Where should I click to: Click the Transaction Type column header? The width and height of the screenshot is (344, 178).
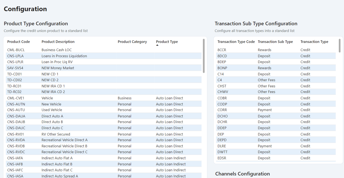click(314, 42)
